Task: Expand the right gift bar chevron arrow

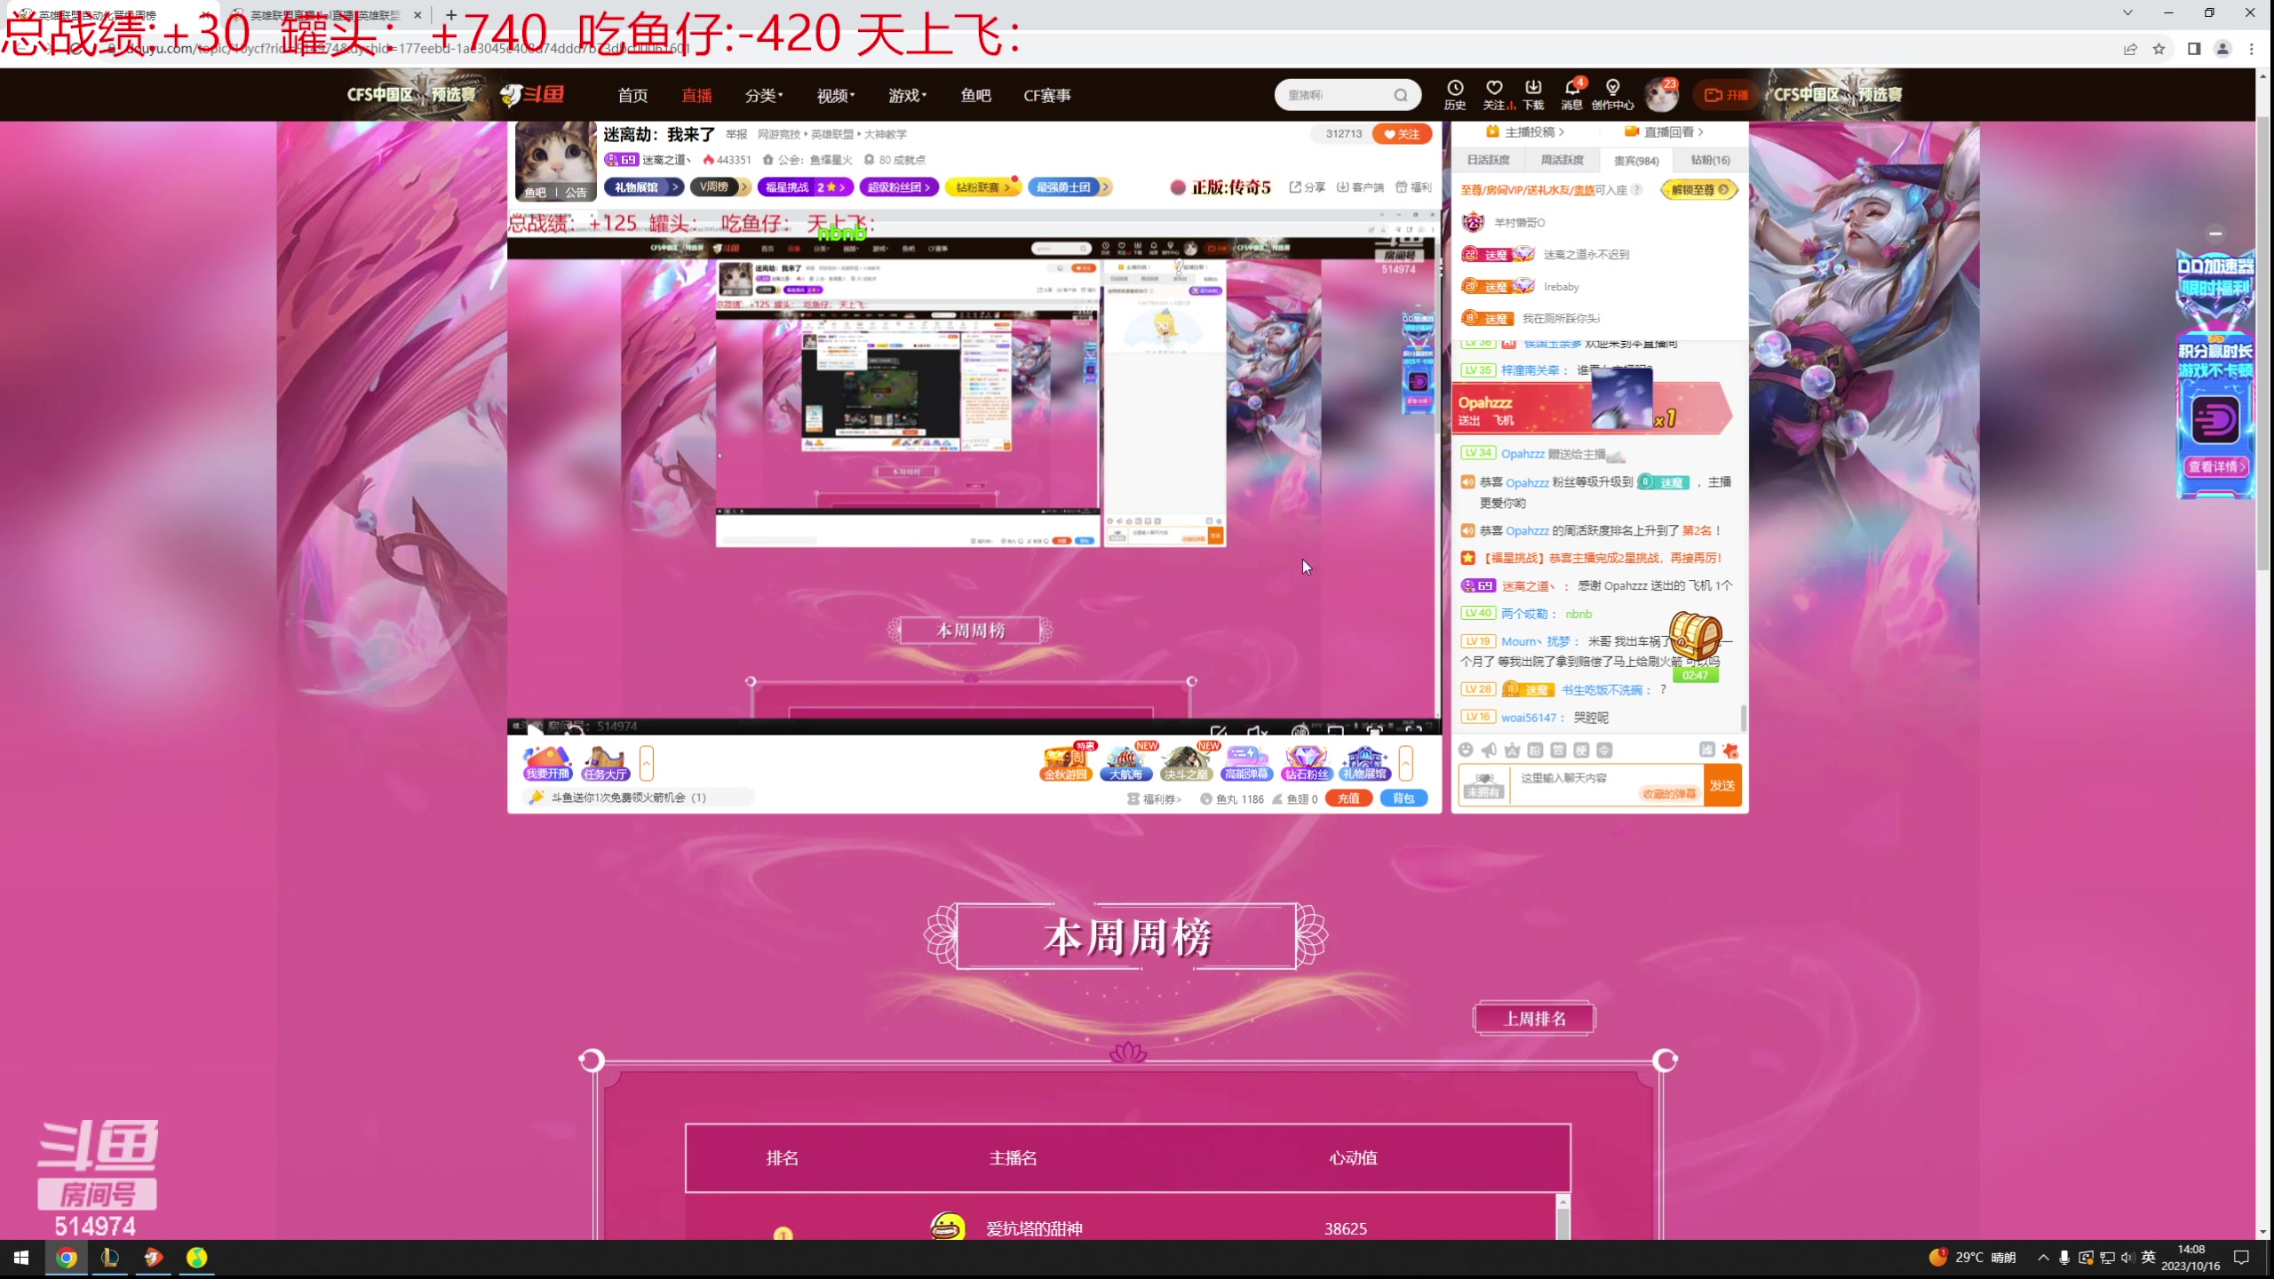Action: tap(1405, 763)
